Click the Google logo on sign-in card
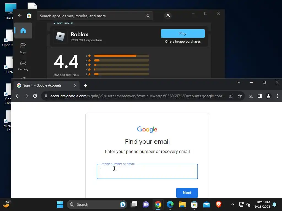282x211 pixels. click(147, 129)
